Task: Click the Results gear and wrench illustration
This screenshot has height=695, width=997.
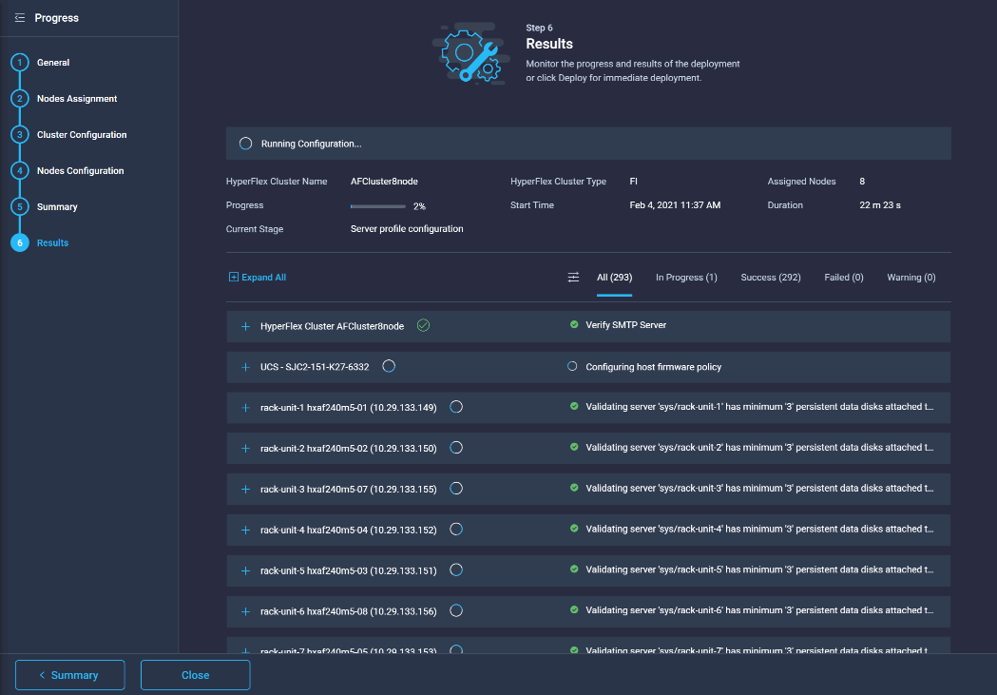Action: click(471, 54)
